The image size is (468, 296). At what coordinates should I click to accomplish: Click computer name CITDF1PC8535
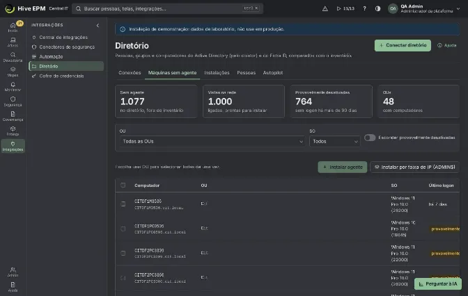(x=149, y=226)
